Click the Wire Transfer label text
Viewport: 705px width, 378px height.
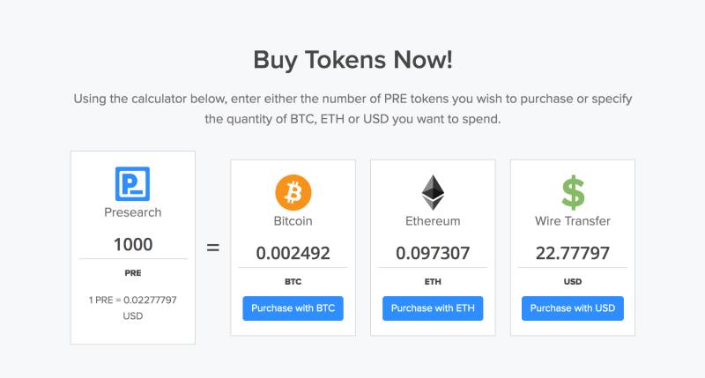(573, 221)
